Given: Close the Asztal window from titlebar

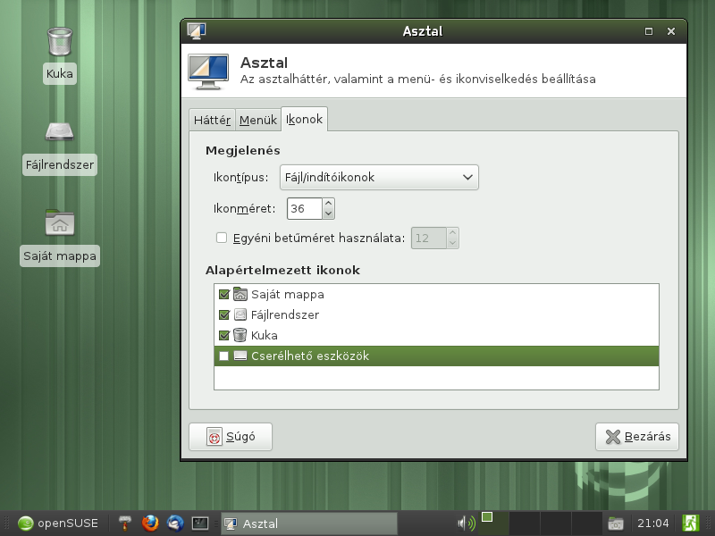Looking at the screenshot, I should [x=671, y=31].
